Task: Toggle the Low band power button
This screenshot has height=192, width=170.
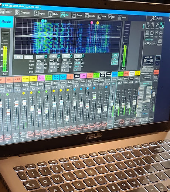Action: pyautogui.click(x=46, y=56)
